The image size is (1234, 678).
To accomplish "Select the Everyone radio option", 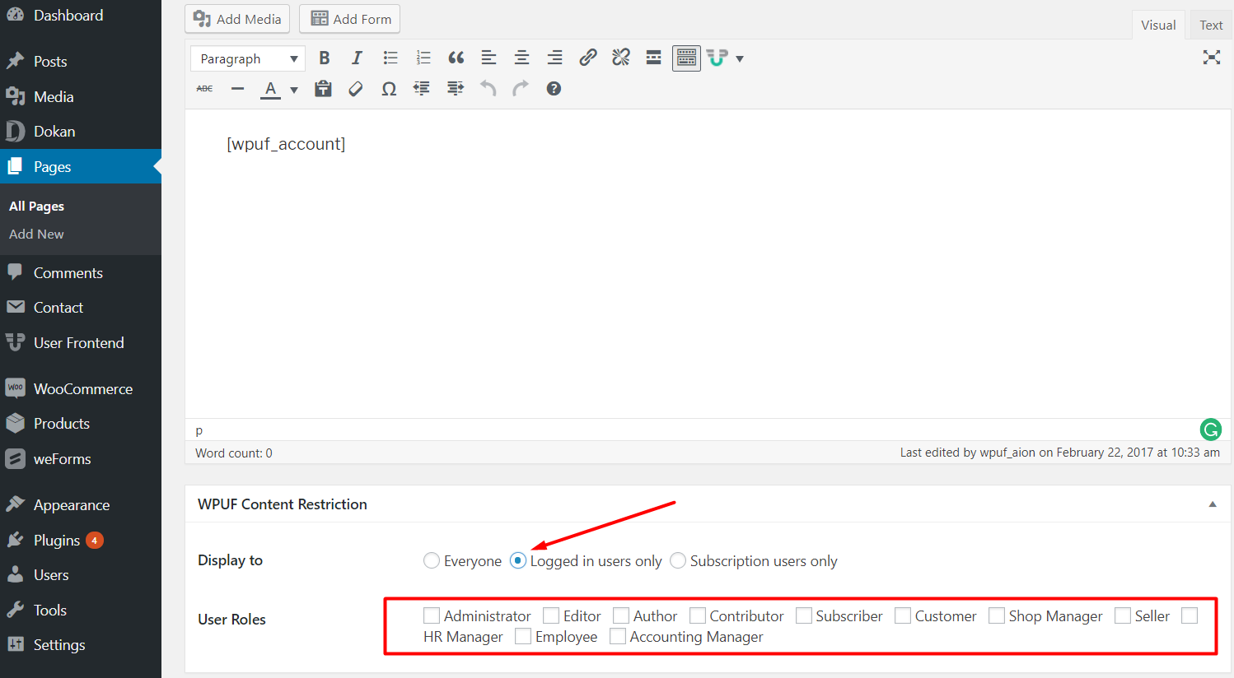I will click(431, 560).
